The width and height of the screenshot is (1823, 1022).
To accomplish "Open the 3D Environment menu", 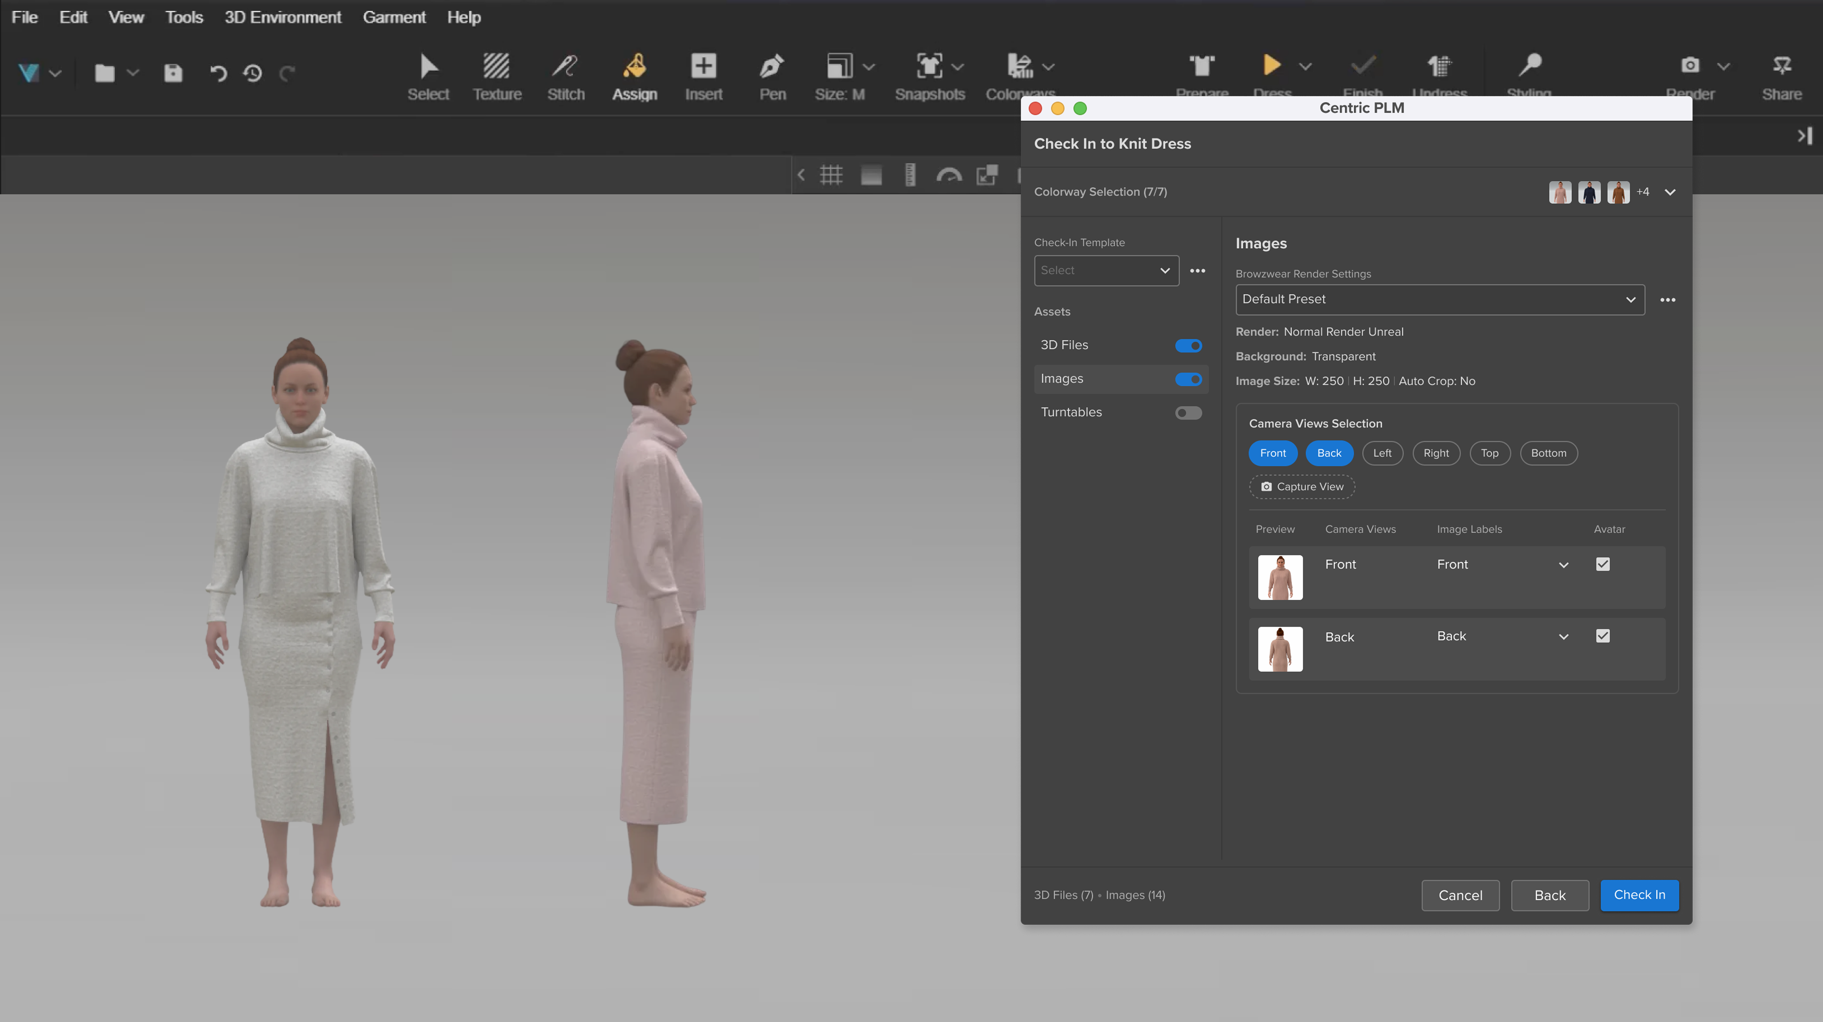I will 282,17.
